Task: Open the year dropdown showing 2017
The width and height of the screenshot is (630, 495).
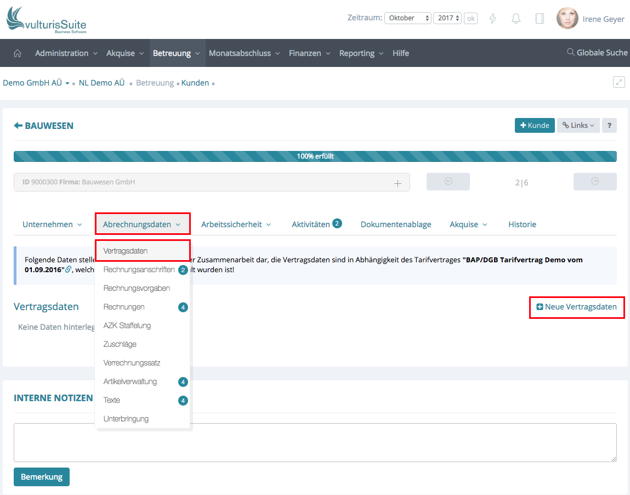Action: (447, 18)
